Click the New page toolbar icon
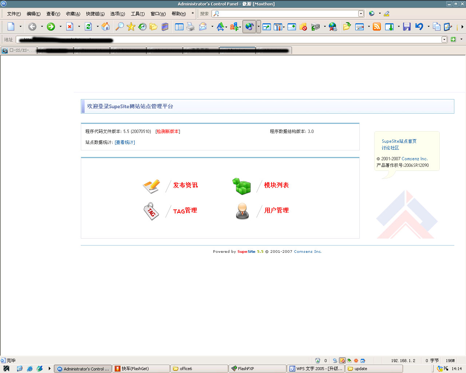 (x=11, y=27)
